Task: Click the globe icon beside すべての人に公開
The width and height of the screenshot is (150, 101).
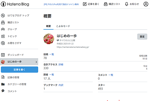Action: coord(58,40)
